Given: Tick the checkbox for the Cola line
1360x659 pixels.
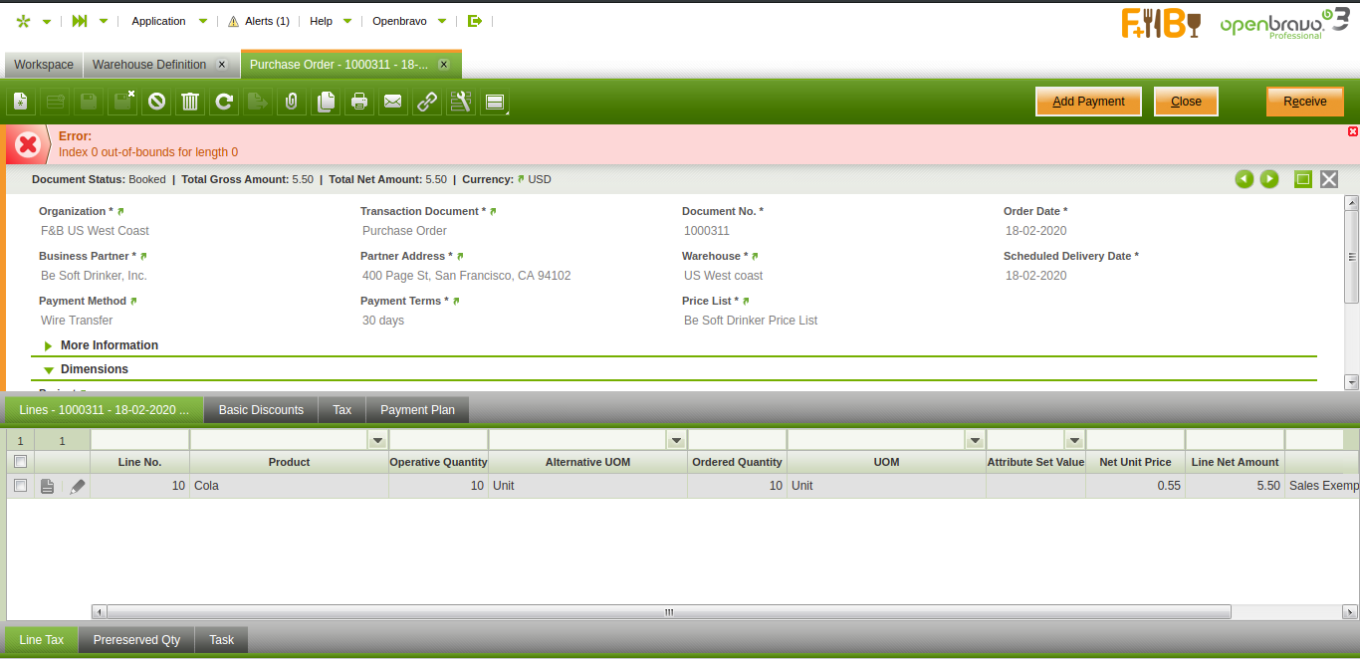Looking at the screenshot, I should coord(20,486).
